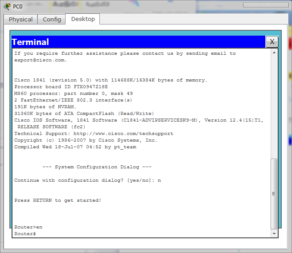
Task: Click 'If you require further assistance' line
Action: (x=125, y=53)
